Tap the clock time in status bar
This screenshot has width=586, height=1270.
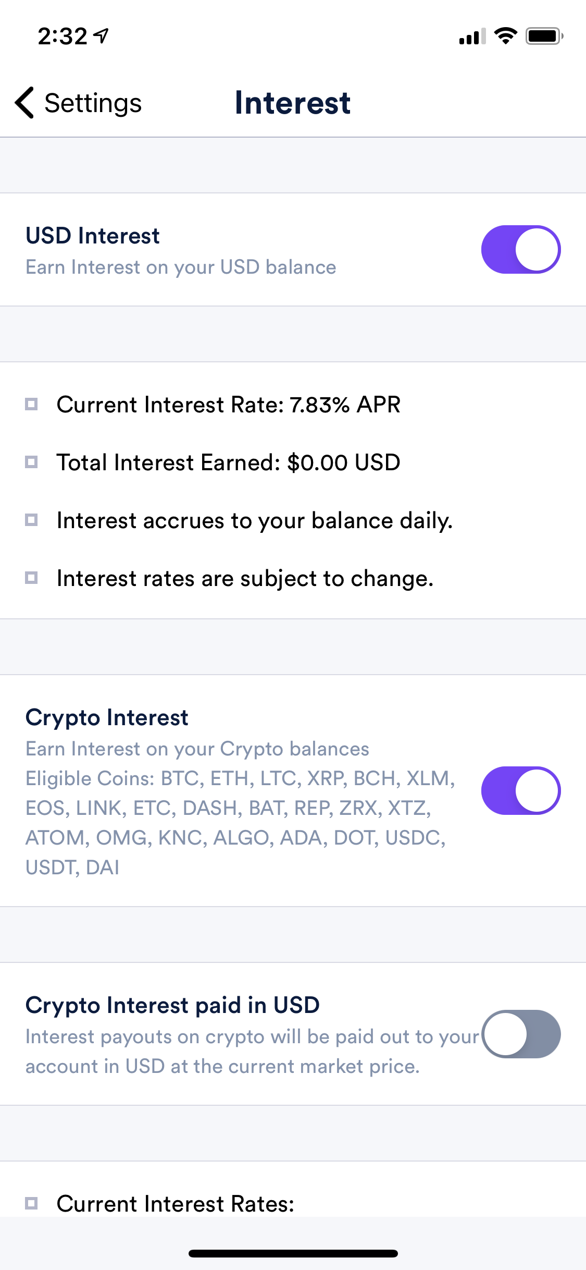click(x=63, y=36)
